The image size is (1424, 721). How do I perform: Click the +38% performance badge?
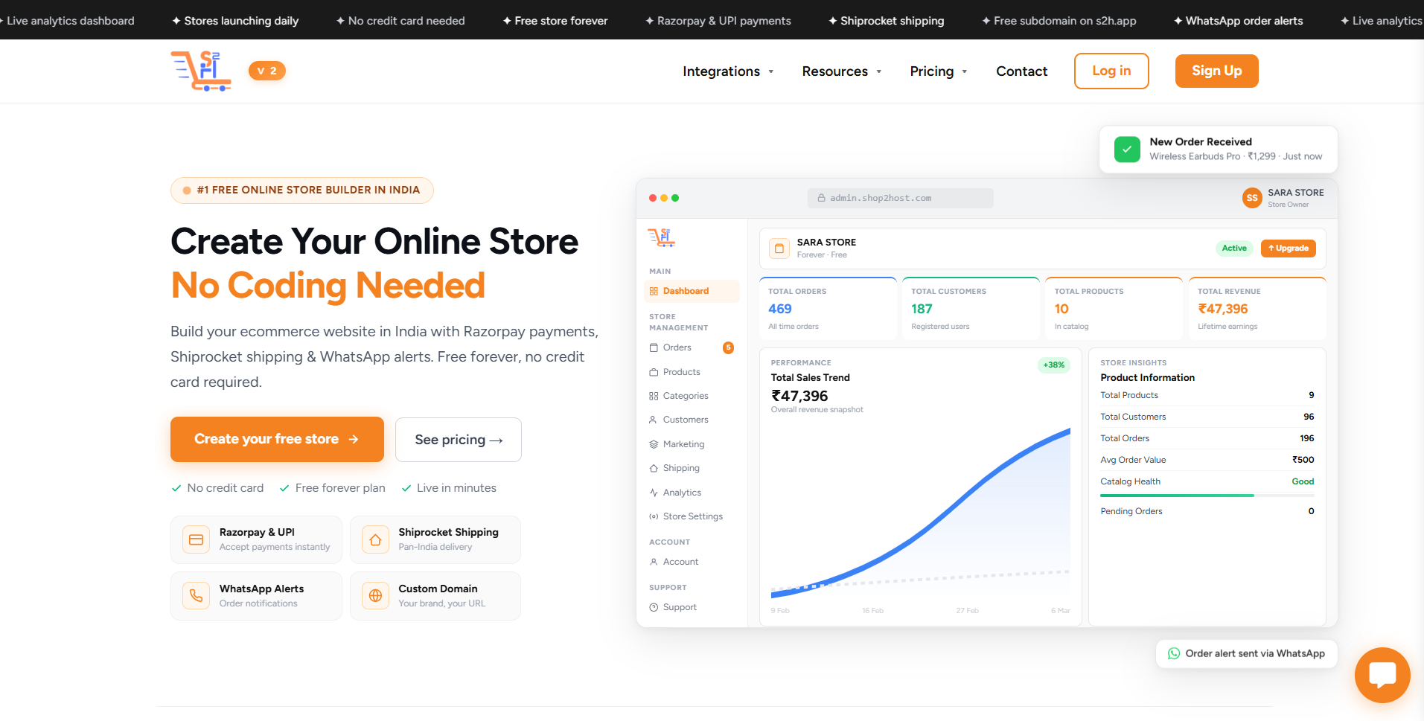tap(1053, 365)
